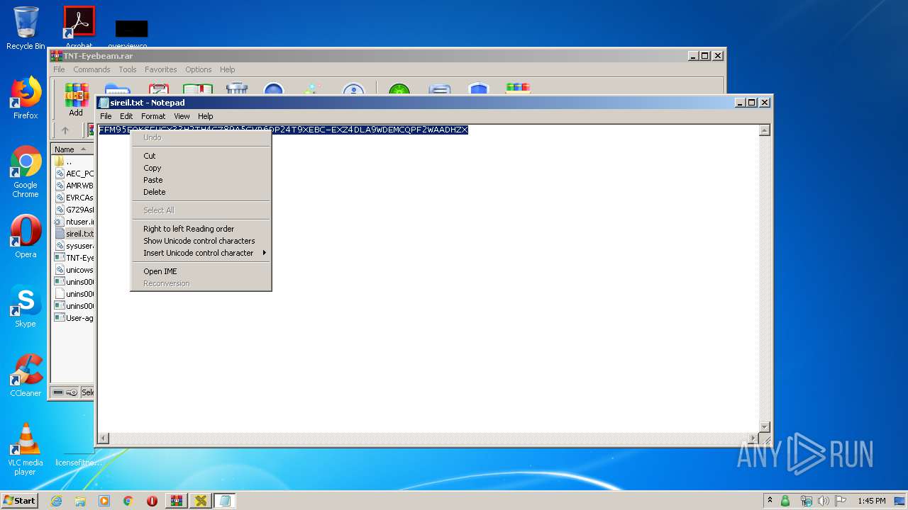Select the EVRCAs file in WinRAR list
Viewport: 908px width, 510px height.
coord(74,198)
